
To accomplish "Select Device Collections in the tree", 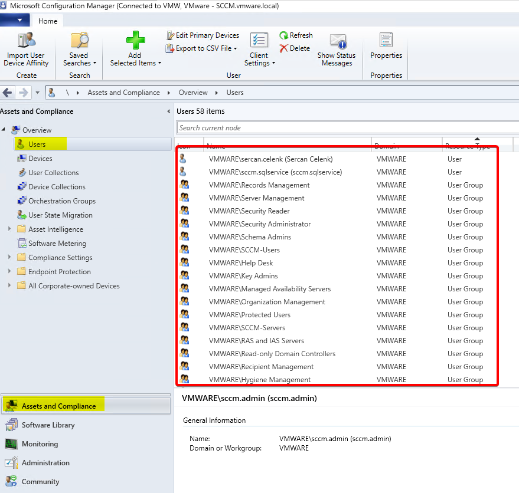I will (57, 187).
